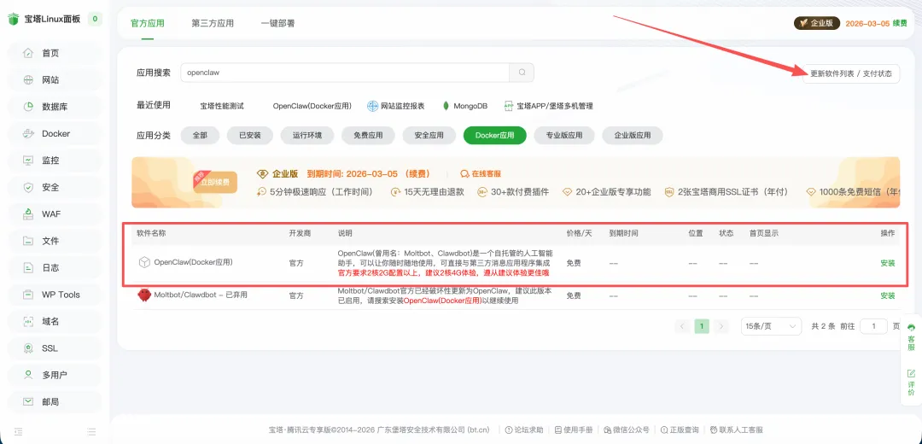Open 正版查询 footer link

click(x=680, y=429)
